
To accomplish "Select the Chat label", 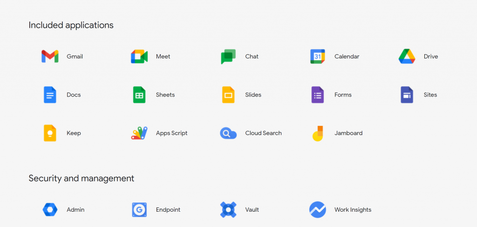I will pos(252,57).
